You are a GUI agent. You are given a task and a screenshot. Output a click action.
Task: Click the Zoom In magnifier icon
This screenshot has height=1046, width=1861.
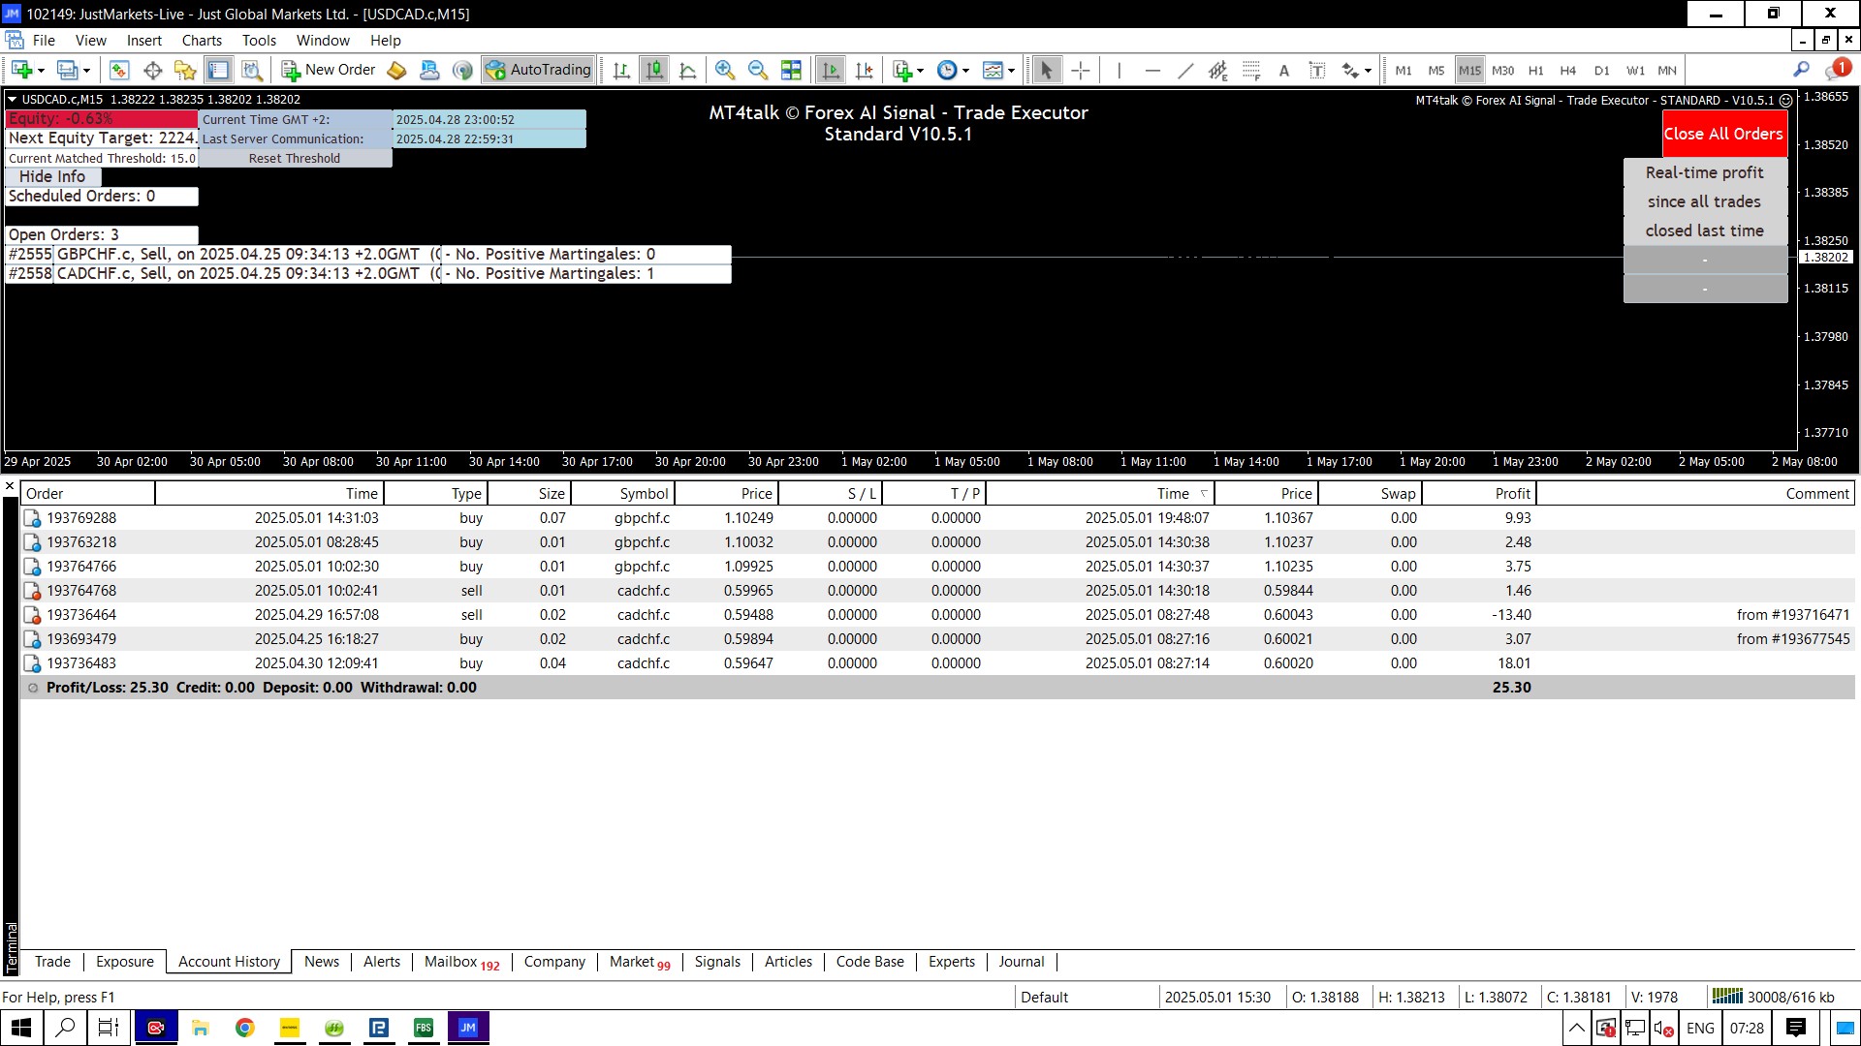[724, 70]
